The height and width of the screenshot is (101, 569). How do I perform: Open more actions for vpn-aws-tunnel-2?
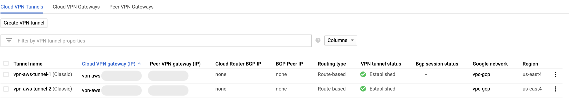pyautogui.click(x=555, y=89)
